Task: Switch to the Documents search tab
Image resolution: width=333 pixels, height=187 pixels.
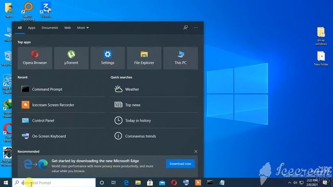Action: coord(50,28)
